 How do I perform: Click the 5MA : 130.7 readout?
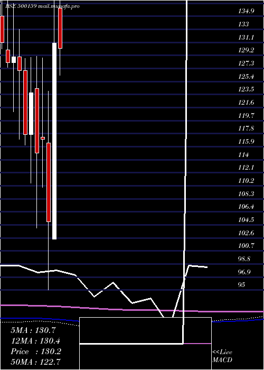33,330
